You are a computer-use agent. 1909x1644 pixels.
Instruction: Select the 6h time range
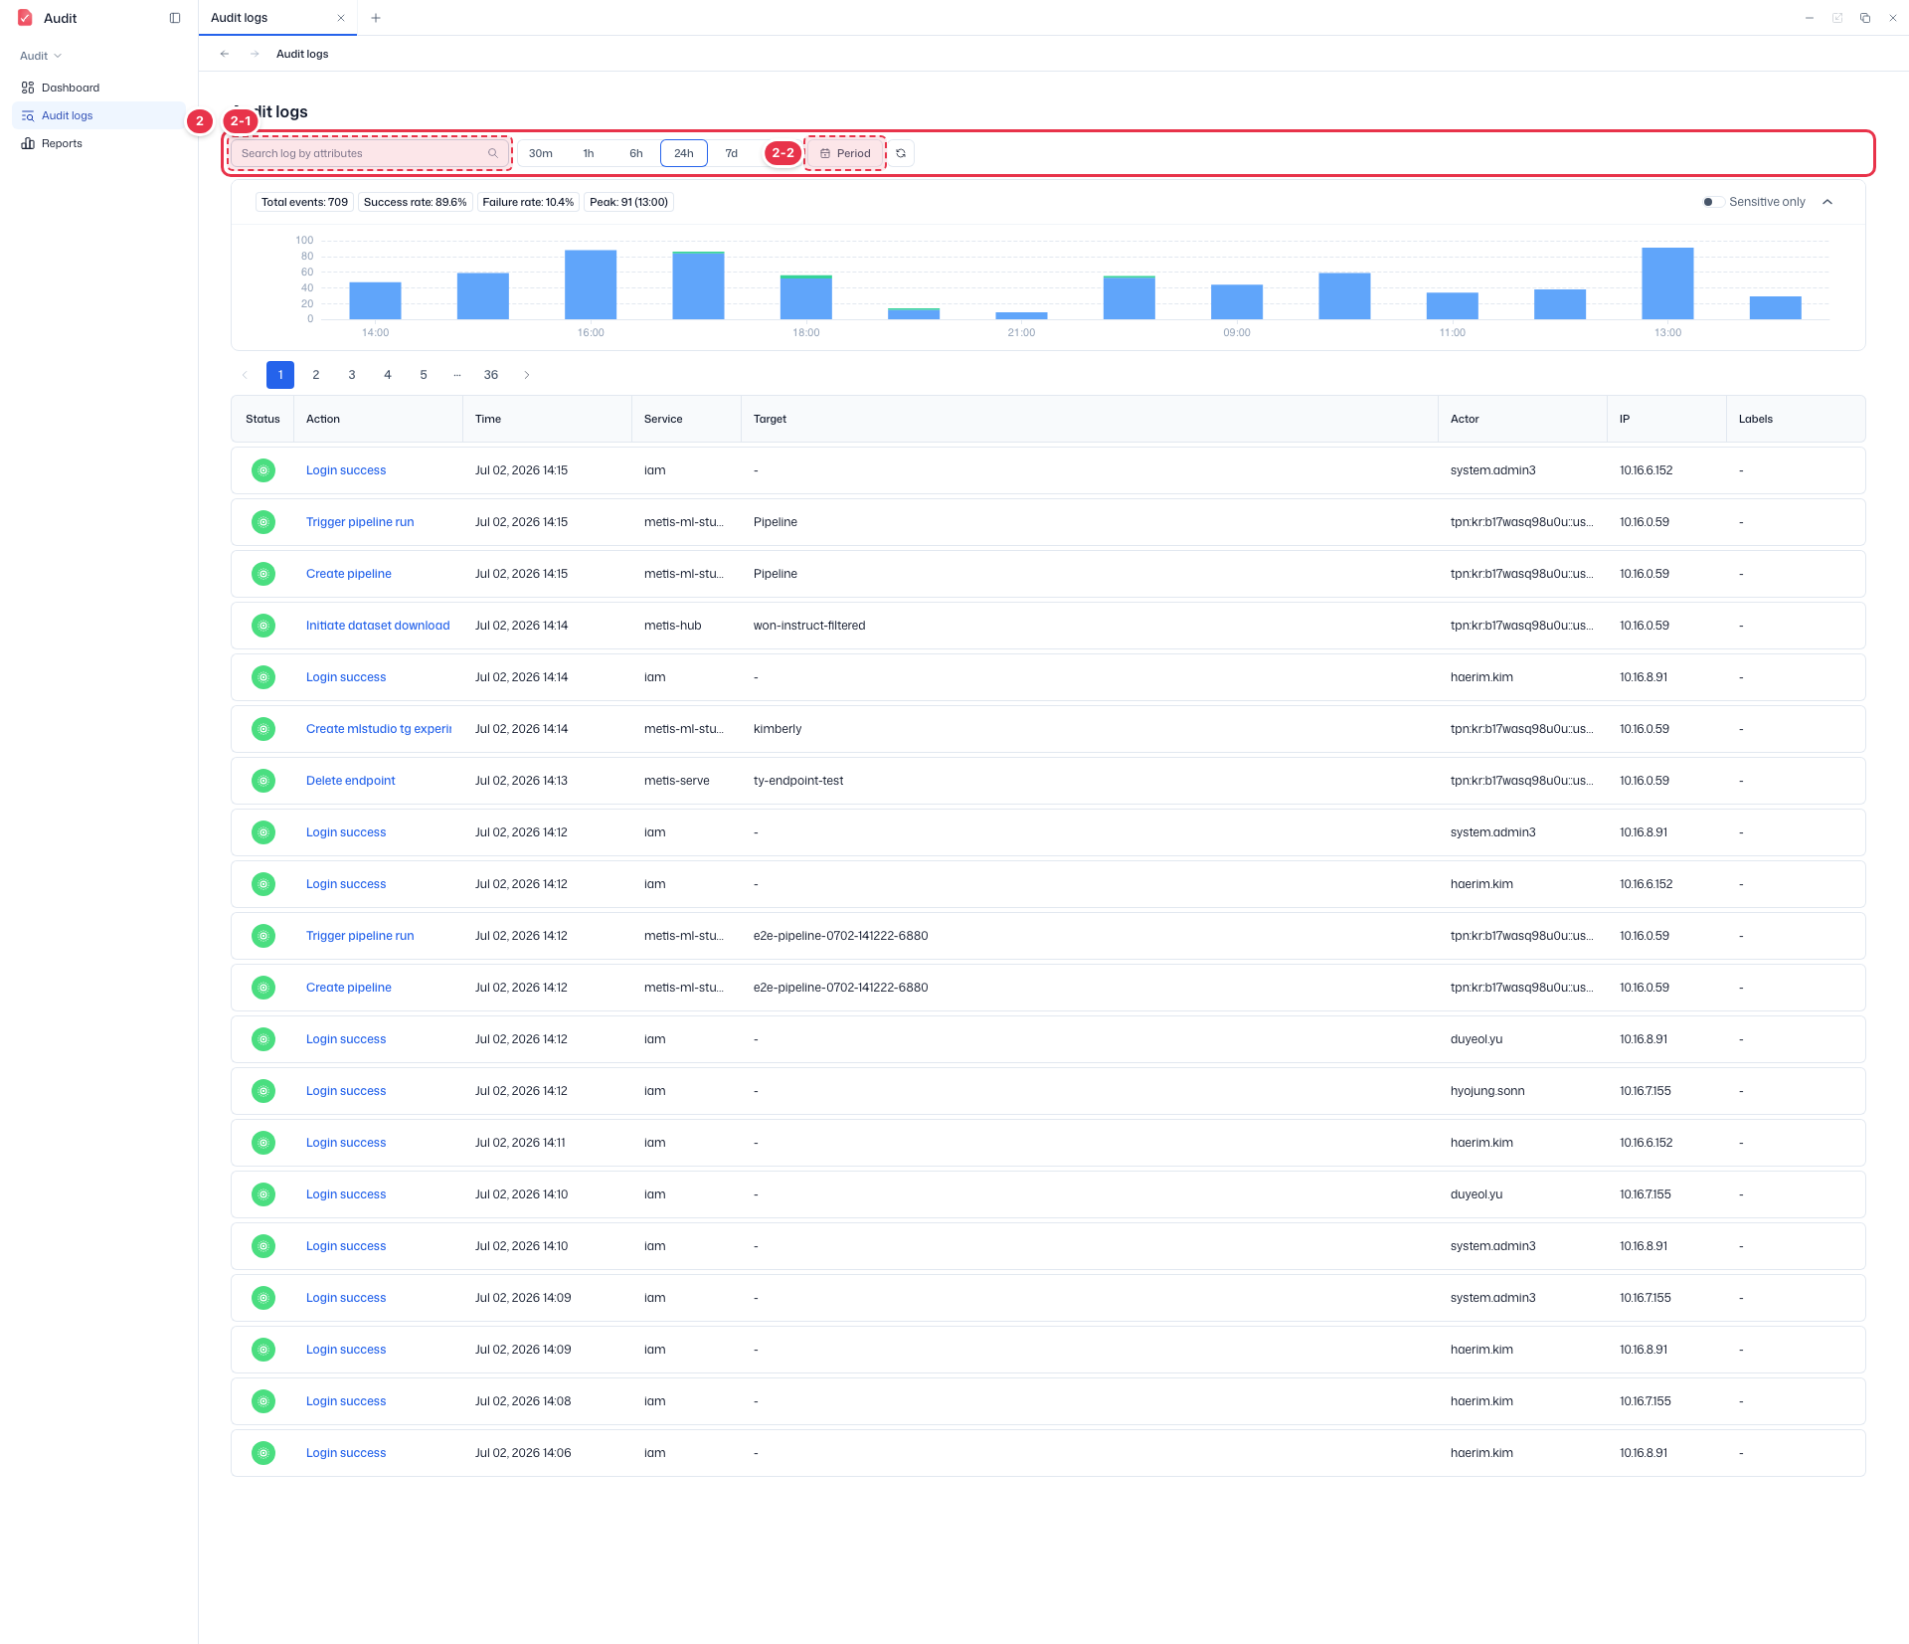636,153
